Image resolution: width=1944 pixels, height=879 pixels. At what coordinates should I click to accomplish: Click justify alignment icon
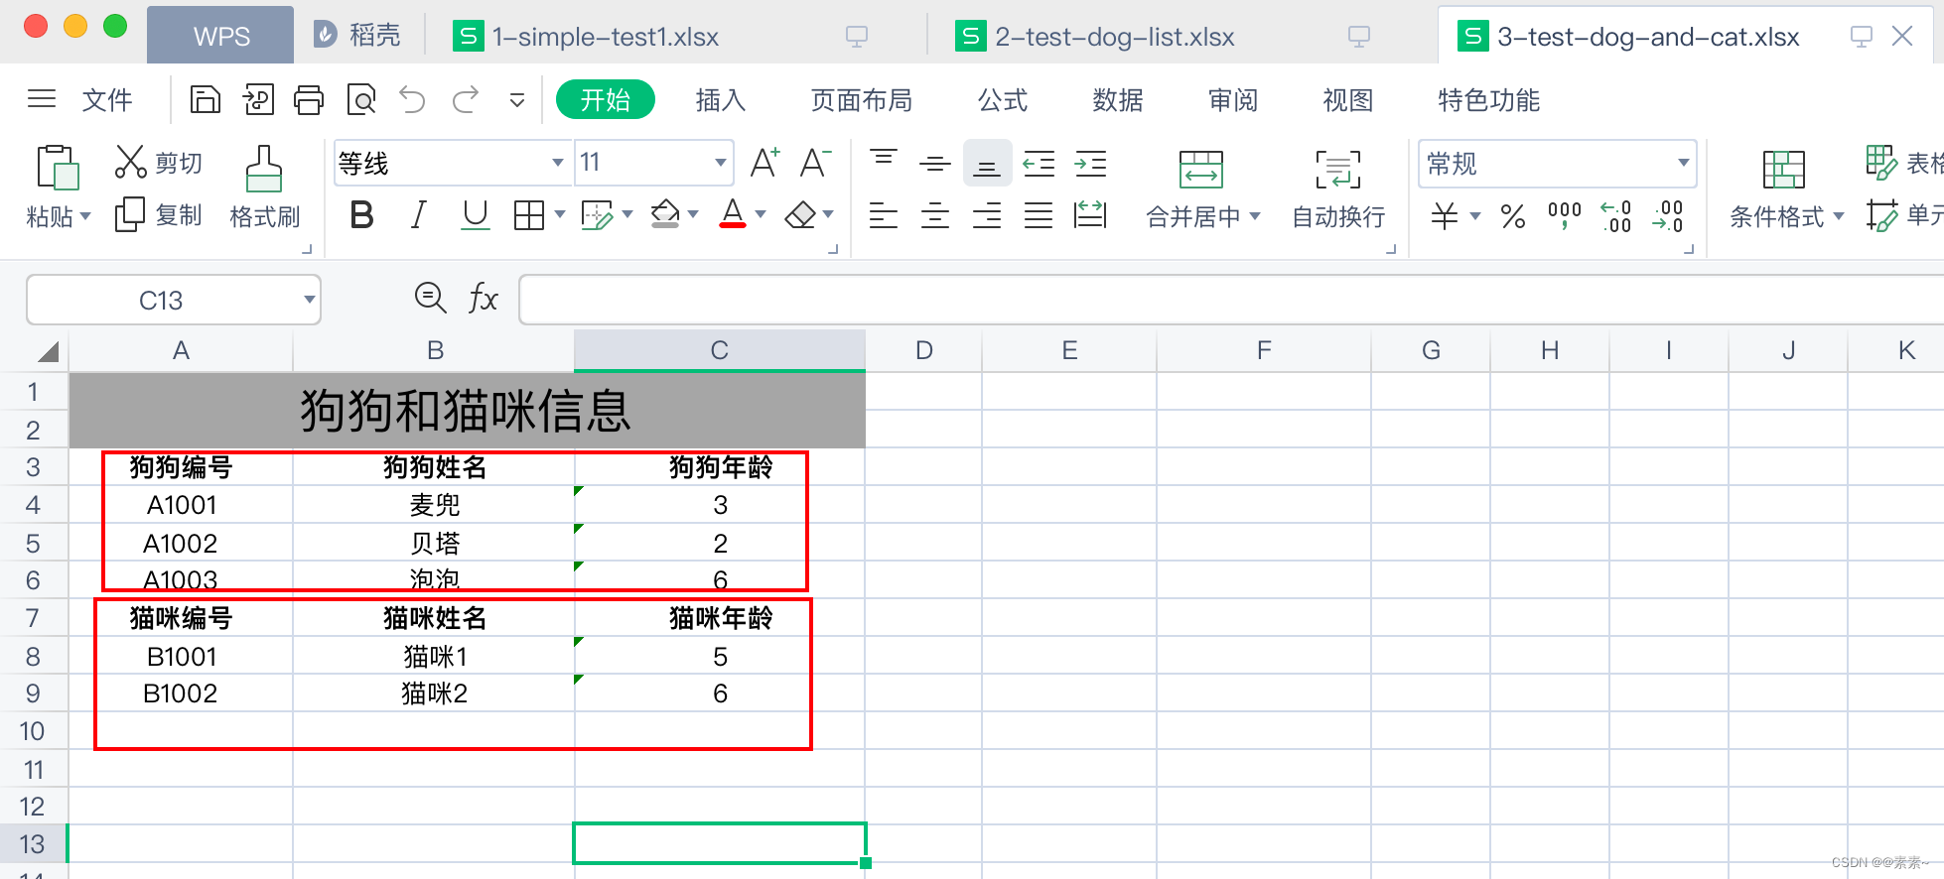coord(1039,215)
